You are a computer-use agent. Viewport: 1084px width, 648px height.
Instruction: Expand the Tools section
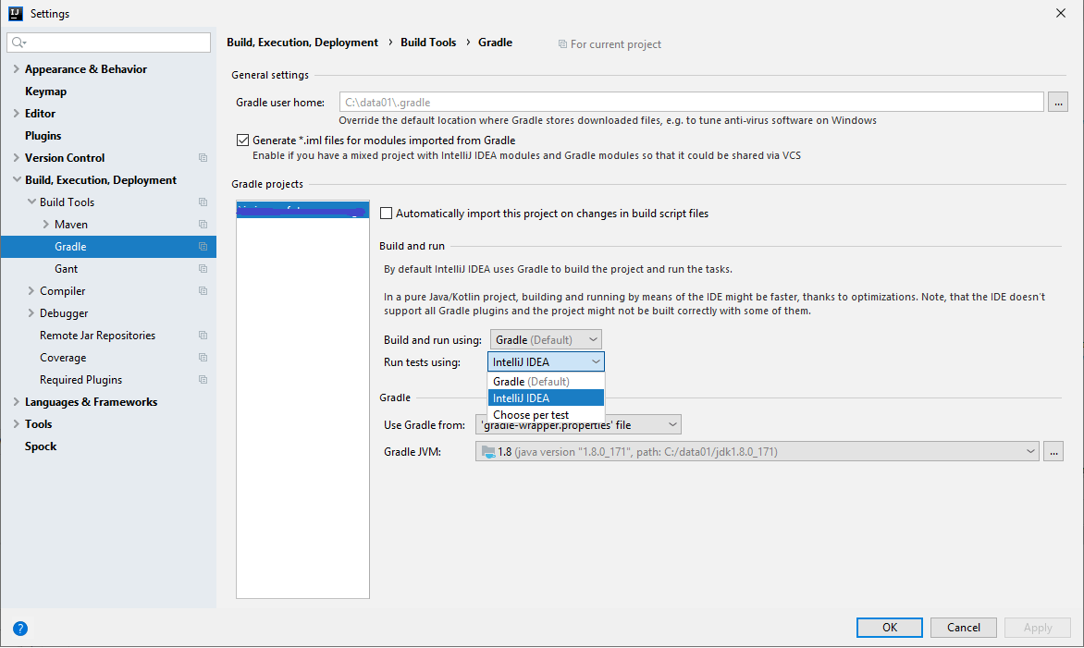pos(16,423)
